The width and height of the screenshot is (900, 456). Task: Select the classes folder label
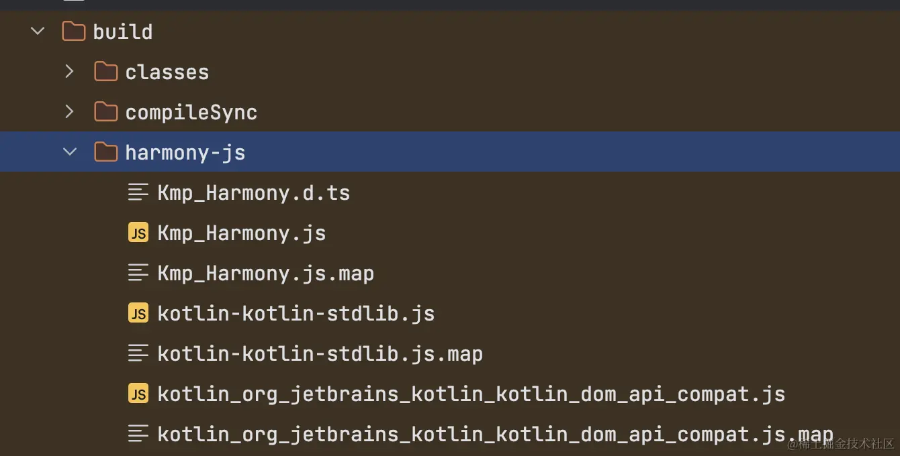167,72
